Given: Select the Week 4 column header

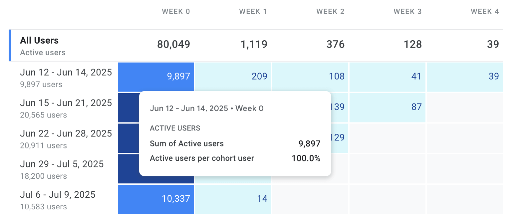Looking at the screenshot, I should pyautogui.click(x=485, y=11).
